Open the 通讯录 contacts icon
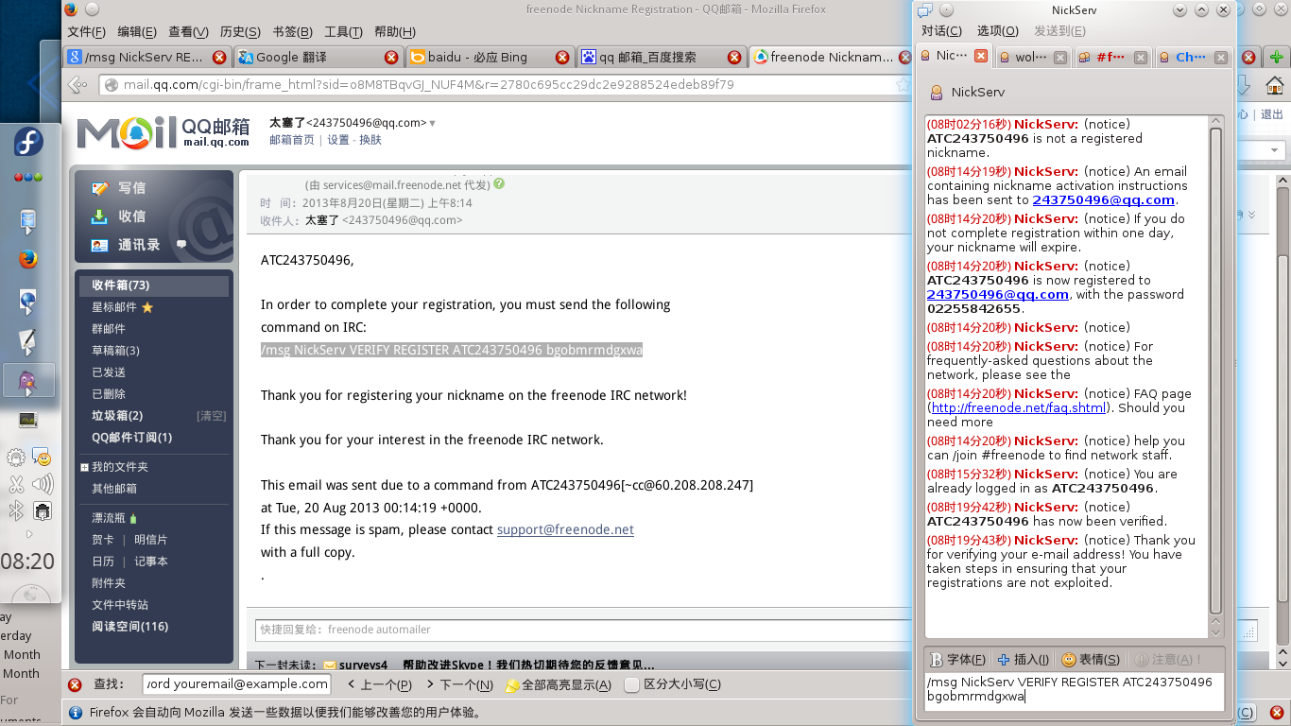Screen dimensions: 1291x726 [99, 245]
